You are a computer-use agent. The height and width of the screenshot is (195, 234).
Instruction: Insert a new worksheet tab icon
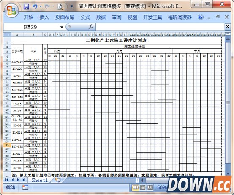click(x=58, y=180)
